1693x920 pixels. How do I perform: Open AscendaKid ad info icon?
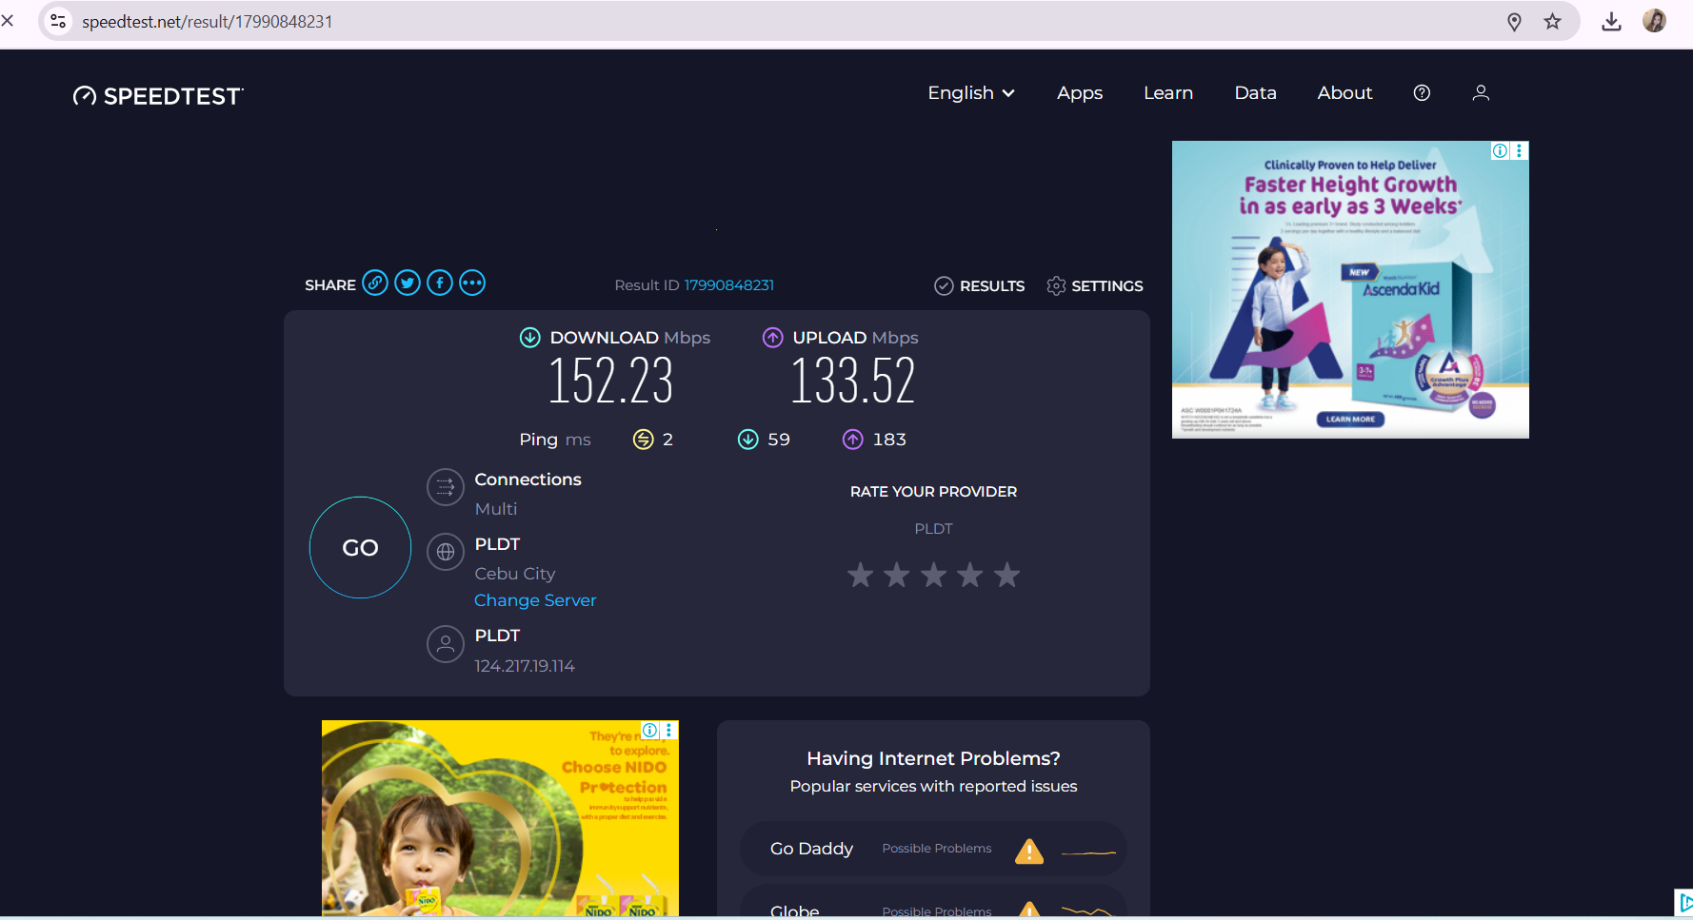[1500, 150]
